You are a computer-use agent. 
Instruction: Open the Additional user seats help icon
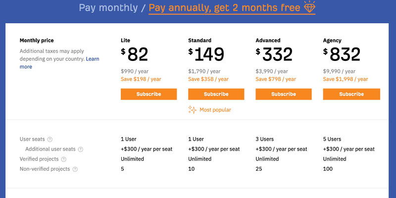click(81, 149)
